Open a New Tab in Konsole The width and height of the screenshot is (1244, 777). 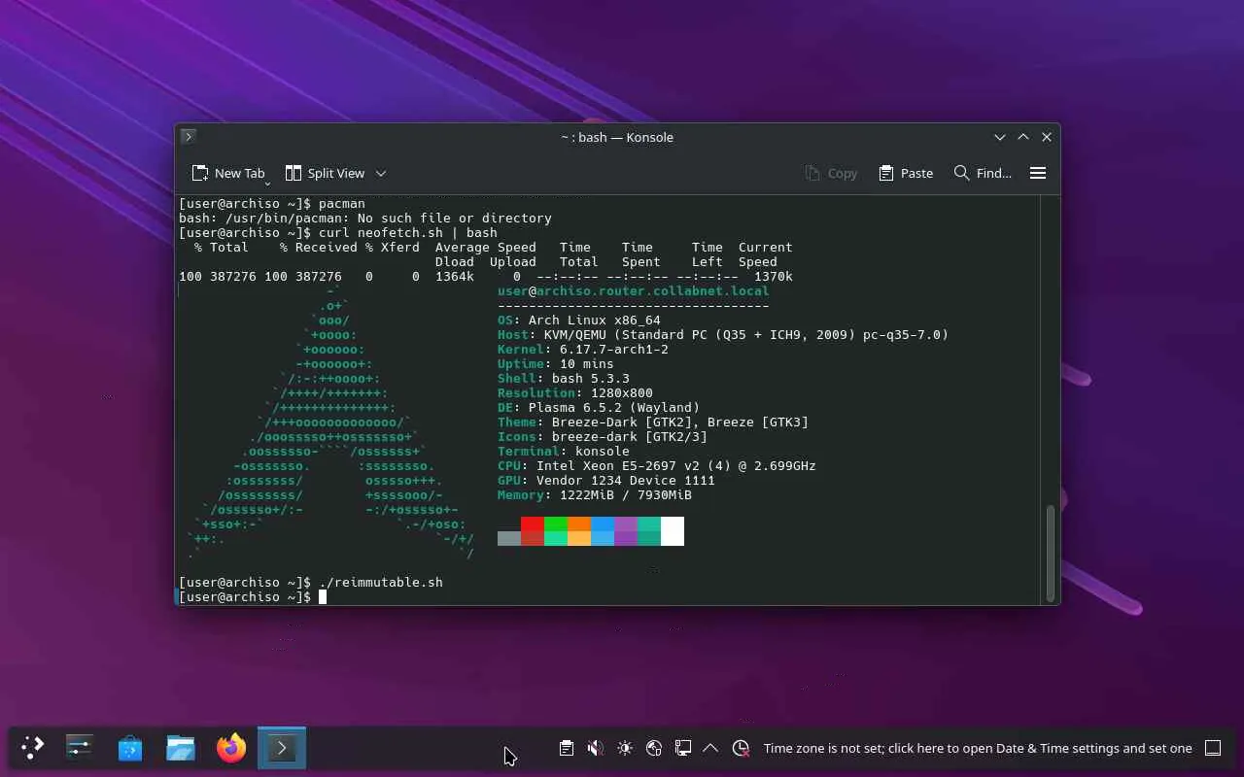click(228, 173)
